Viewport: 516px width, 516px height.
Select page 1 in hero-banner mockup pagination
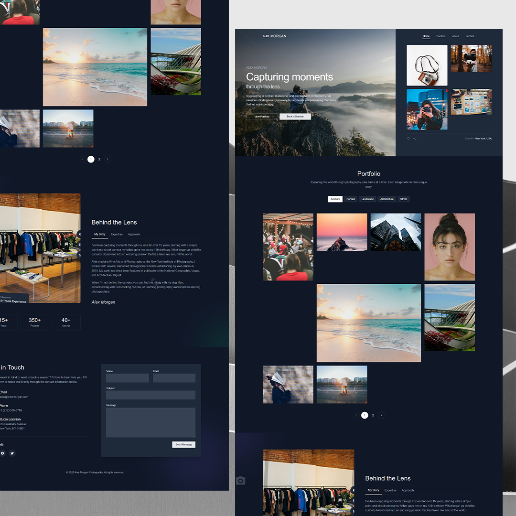tap(365, 415)
